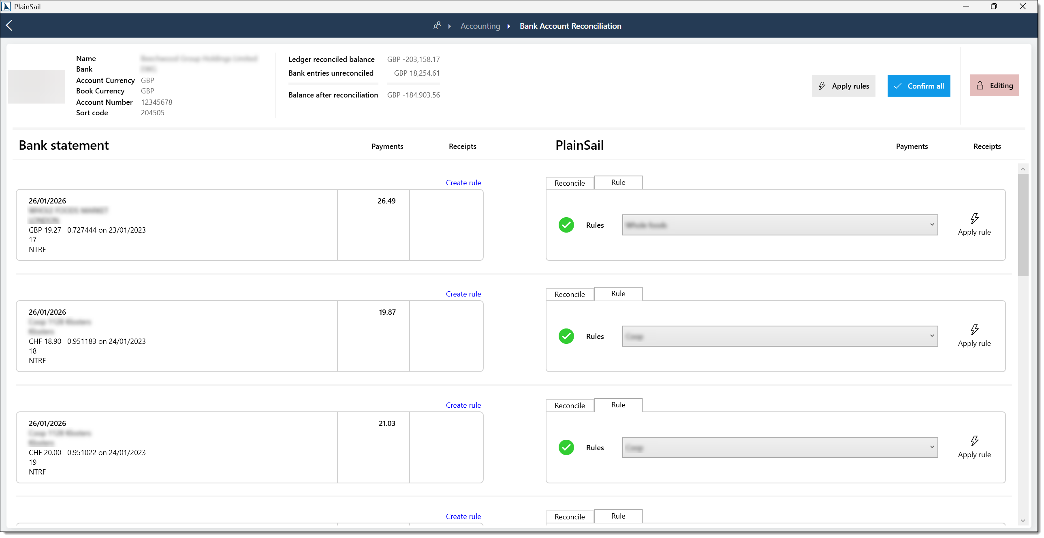Click the lightning icon on Apply rules
This screenshot has height=538, width=1044.
pyautogui.click(x=822, y=86)
